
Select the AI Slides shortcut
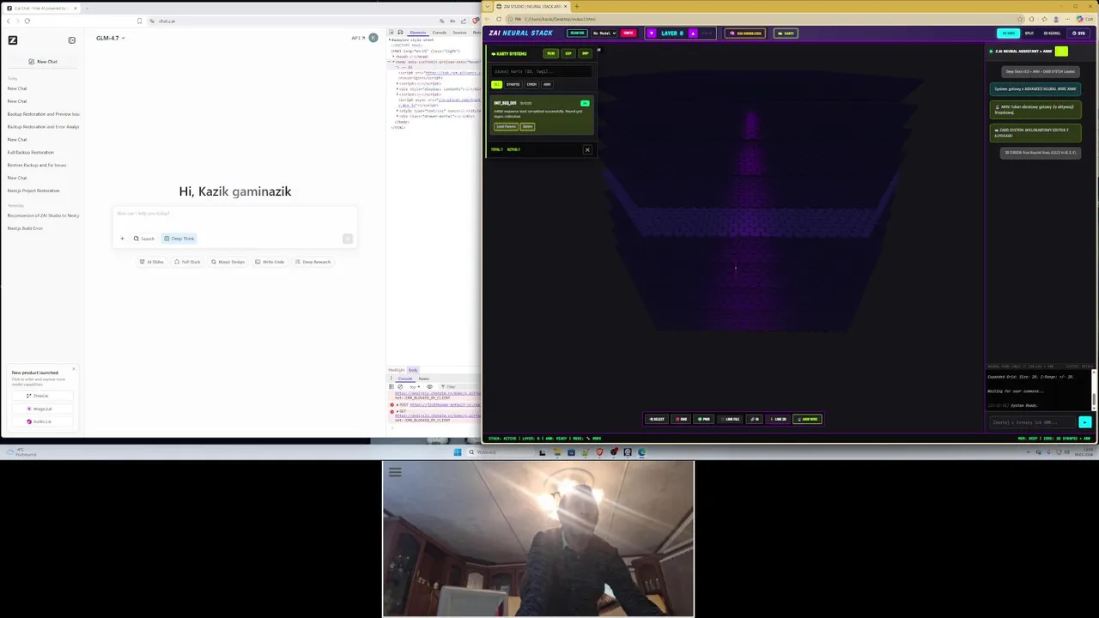[x=152, y=262]
